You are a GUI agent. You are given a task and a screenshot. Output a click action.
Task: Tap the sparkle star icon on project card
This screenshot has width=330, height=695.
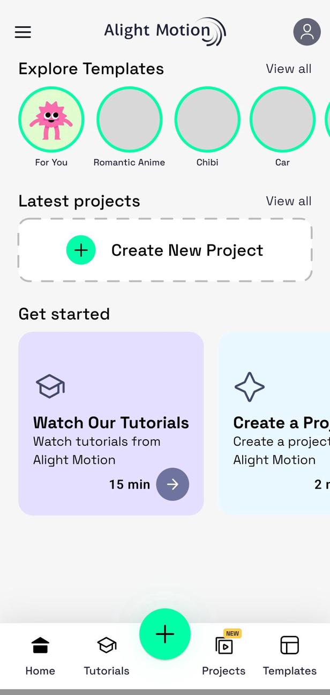250,387
